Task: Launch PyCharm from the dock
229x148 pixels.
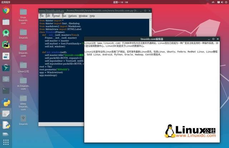Action: coord(6,44)
